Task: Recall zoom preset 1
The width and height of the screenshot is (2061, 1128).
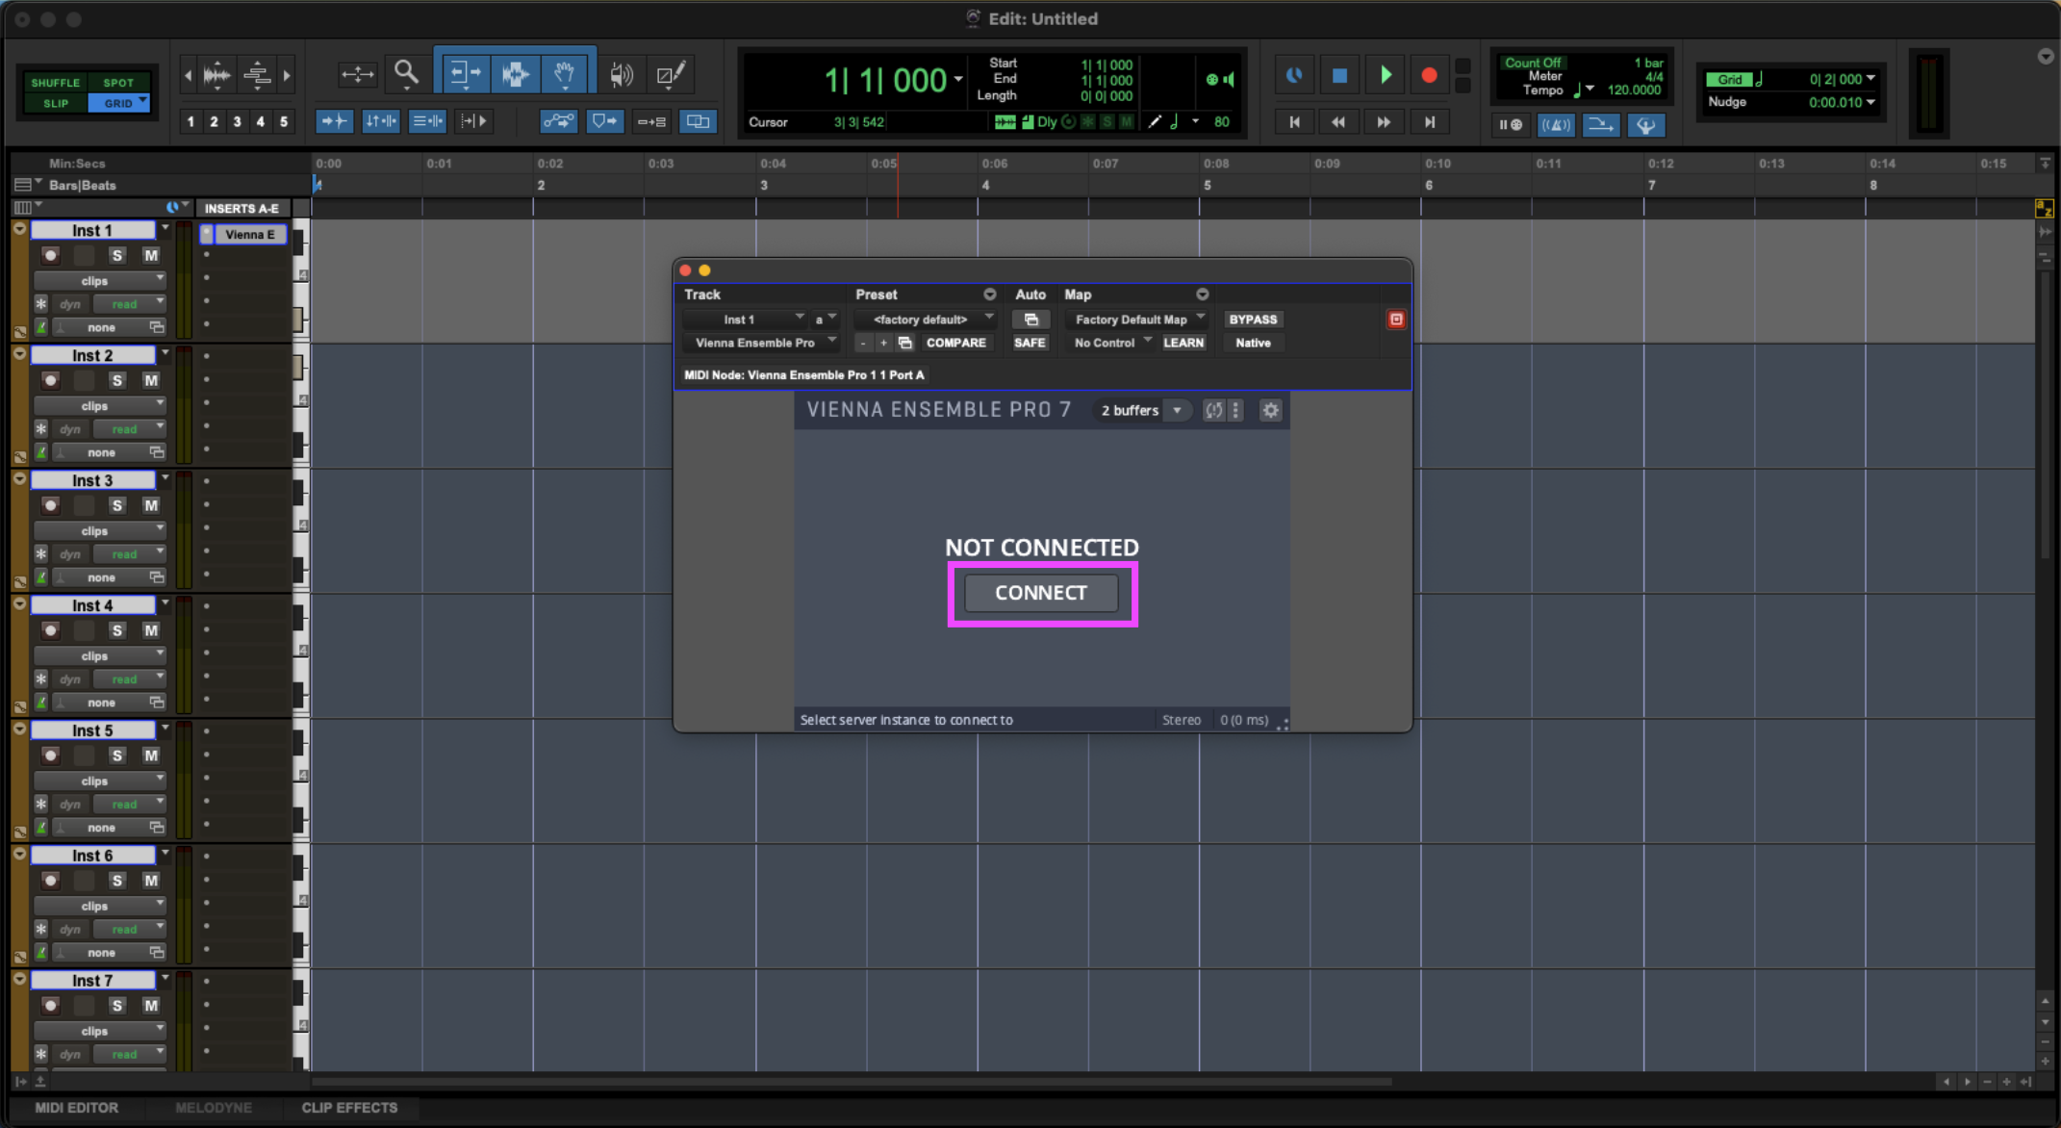Action: pyautogui.click(x=191, y=121)
